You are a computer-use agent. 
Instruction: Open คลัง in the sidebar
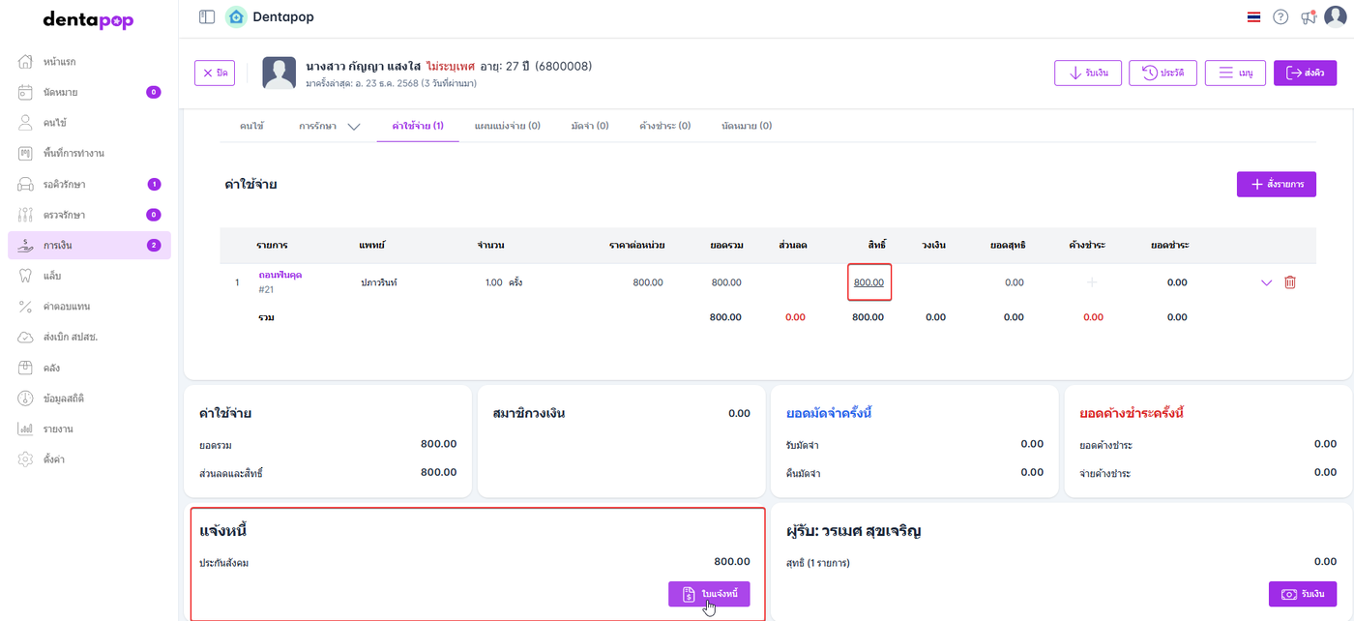pyautogui.click(x=89, y=368)
